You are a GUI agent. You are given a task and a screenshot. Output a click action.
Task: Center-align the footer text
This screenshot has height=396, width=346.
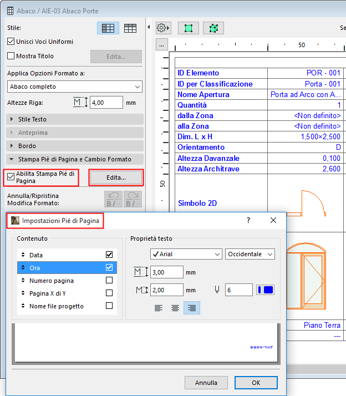pyautogui.click(x=175, y=308)
